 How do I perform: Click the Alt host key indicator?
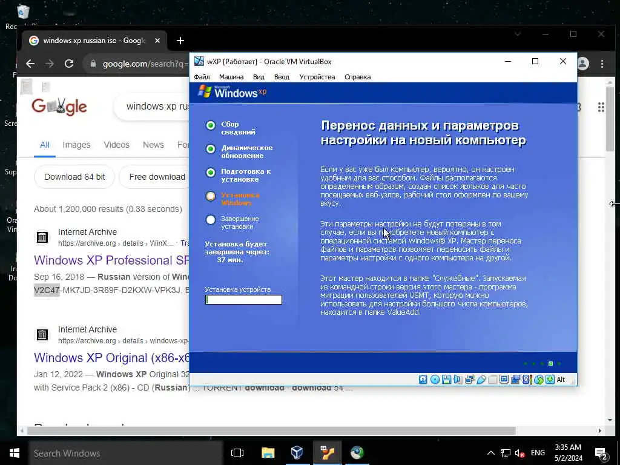click(x=561, y=380)
